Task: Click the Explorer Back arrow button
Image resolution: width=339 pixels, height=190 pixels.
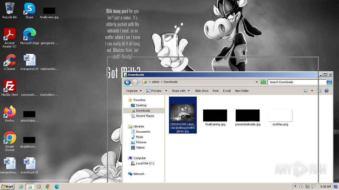Action: pyautogui.click(x=127, y=82)
